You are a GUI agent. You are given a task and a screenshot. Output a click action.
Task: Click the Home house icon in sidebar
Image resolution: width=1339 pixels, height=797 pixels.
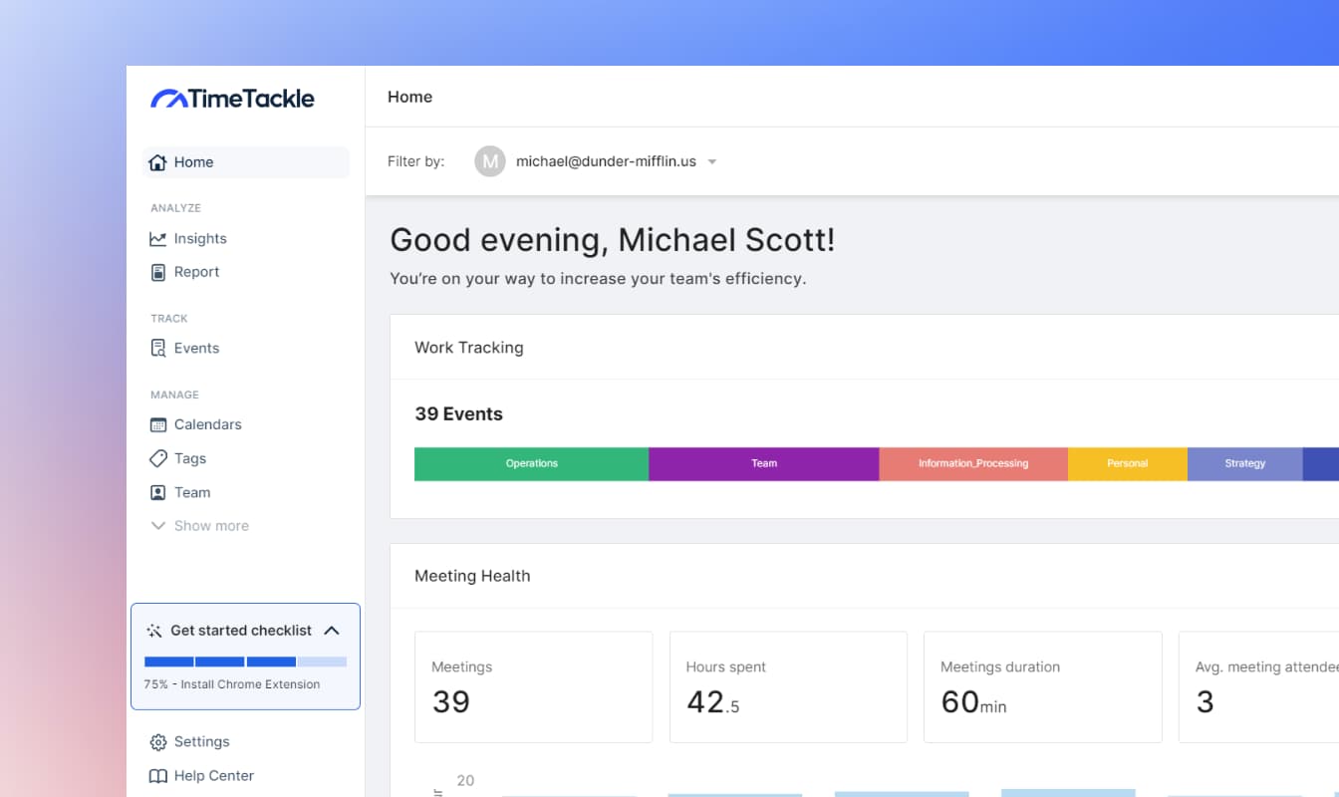pyautogui.click(x=157, y=162)
